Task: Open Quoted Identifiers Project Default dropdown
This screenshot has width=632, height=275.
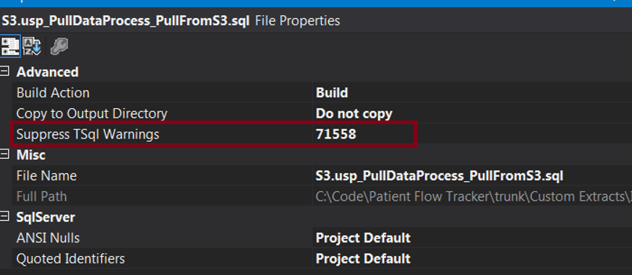Action: (x=472, y=258)
